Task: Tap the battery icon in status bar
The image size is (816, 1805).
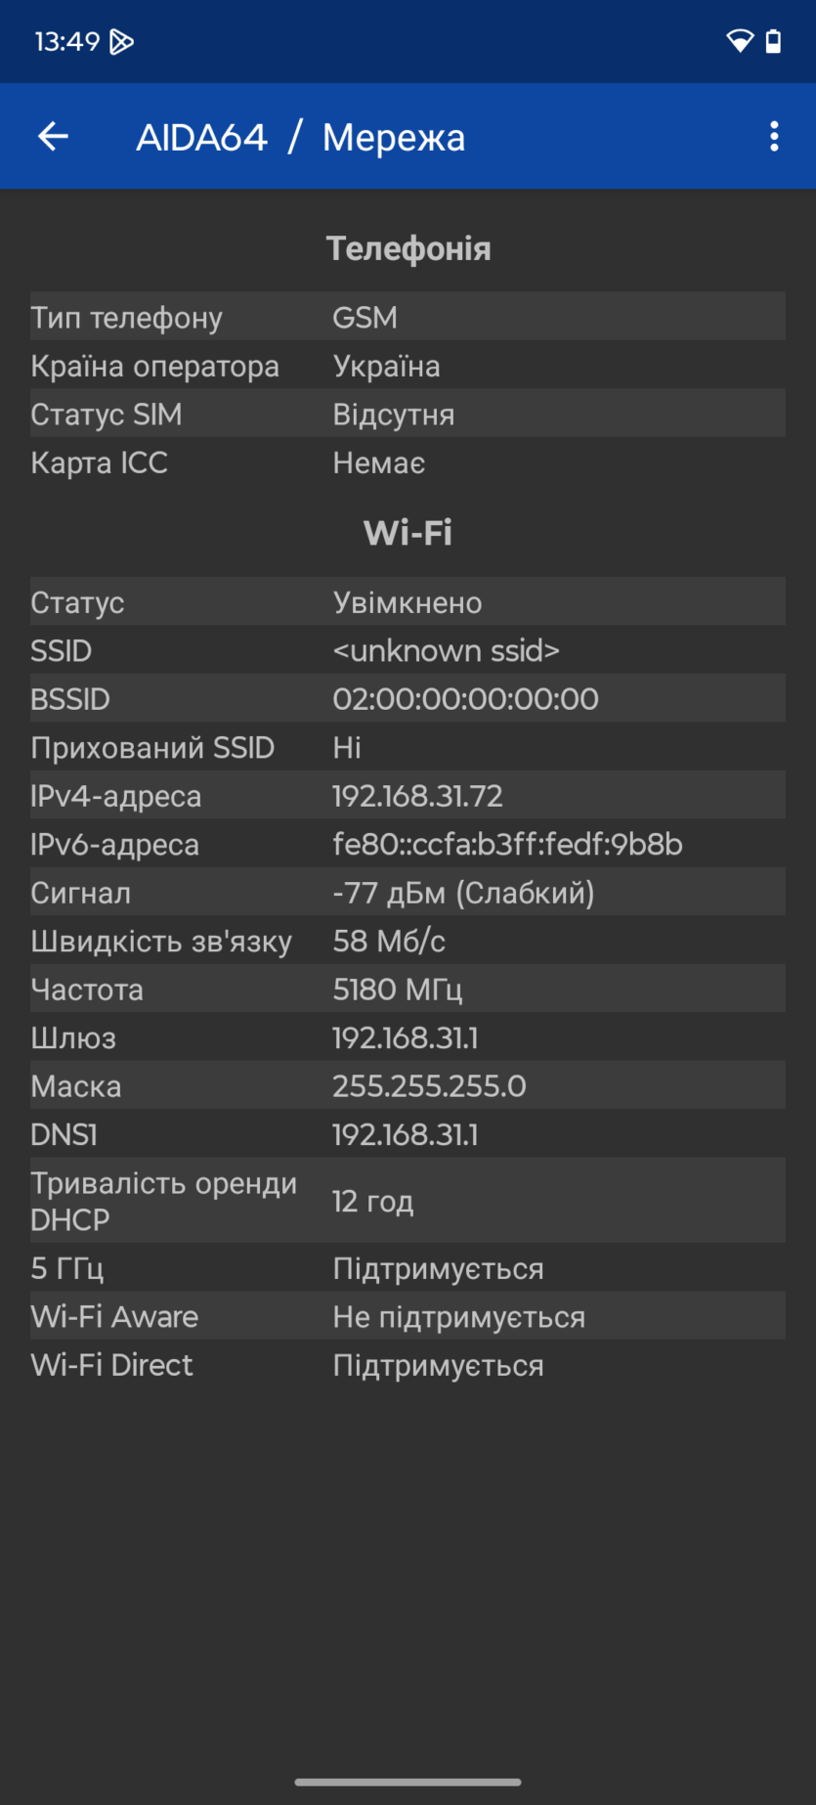Action: (773, 41)
